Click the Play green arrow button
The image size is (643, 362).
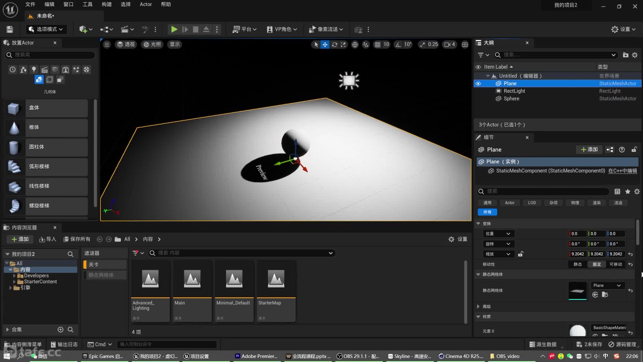[x=174, y=29]
